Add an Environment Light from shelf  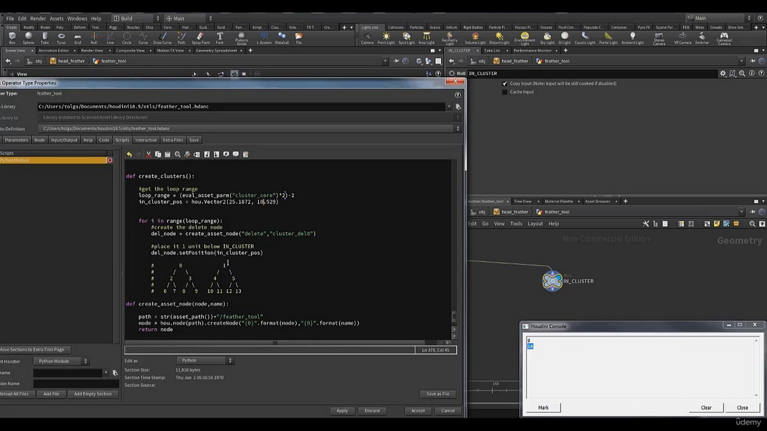[525, 39]
